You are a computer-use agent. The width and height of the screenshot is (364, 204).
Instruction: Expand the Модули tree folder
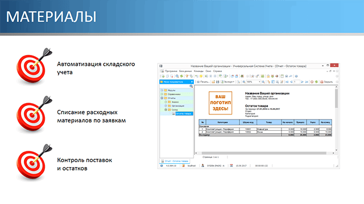click(x=162, y=90)
